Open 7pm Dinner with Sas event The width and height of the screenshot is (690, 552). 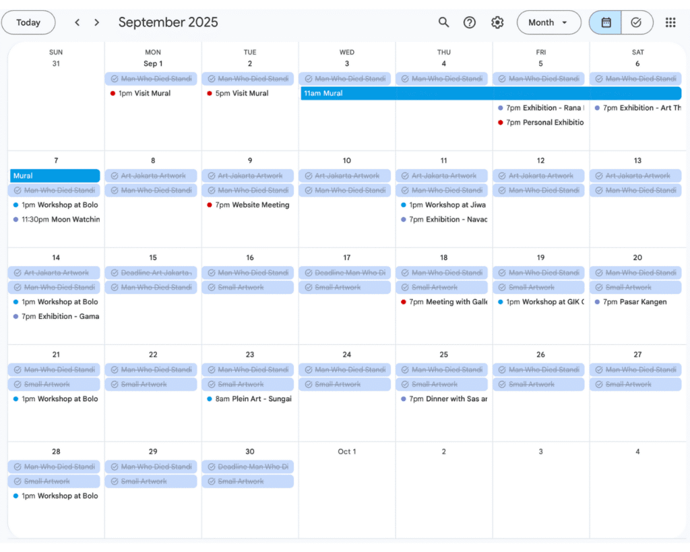tap(444, 399)
